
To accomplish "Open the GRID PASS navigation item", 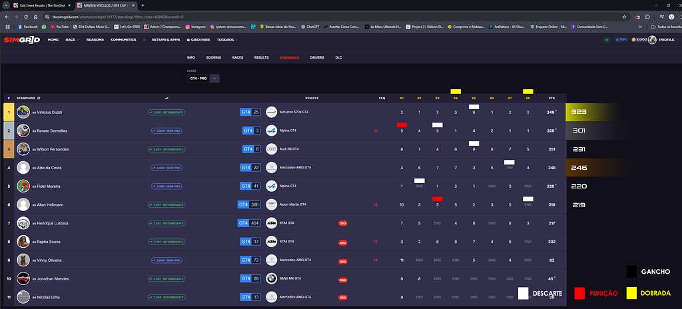I will 198,39.
